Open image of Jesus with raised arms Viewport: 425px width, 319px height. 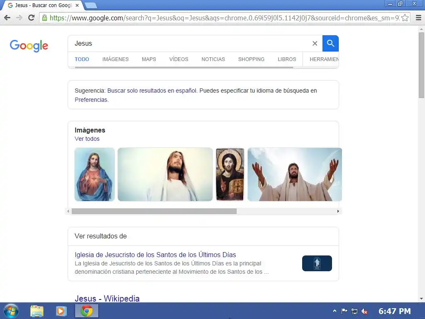(295, 174)
